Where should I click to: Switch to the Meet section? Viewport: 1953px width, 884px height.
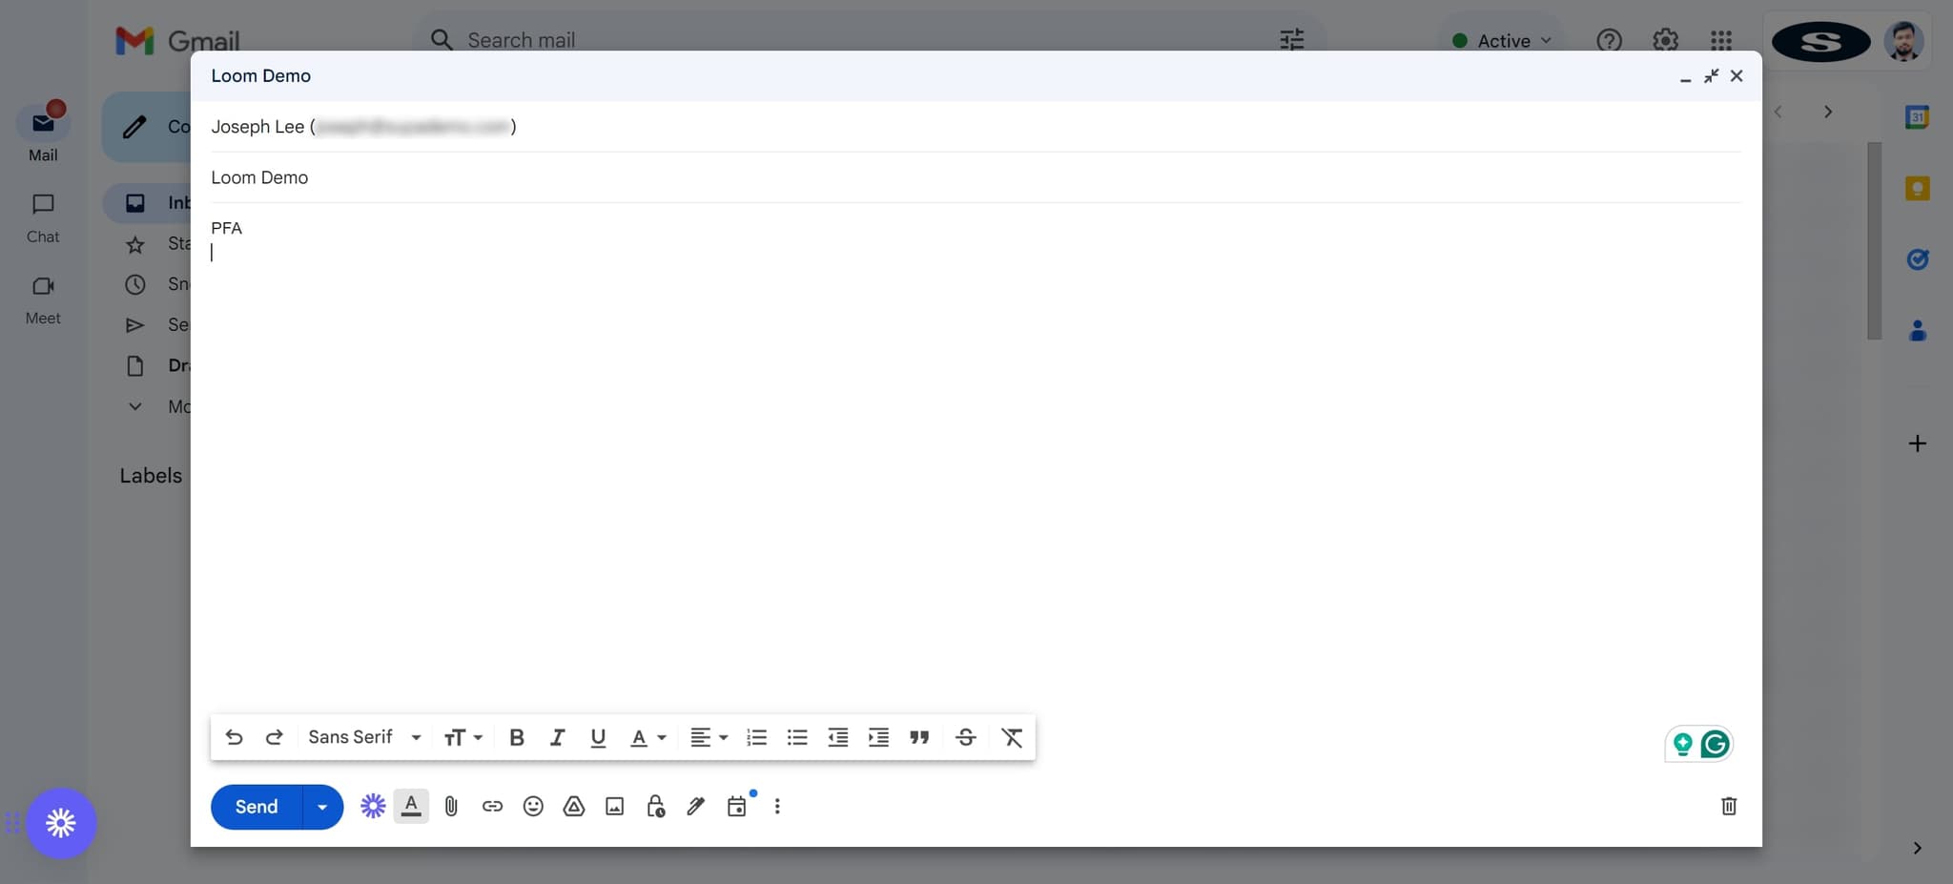tap(41, 298)
